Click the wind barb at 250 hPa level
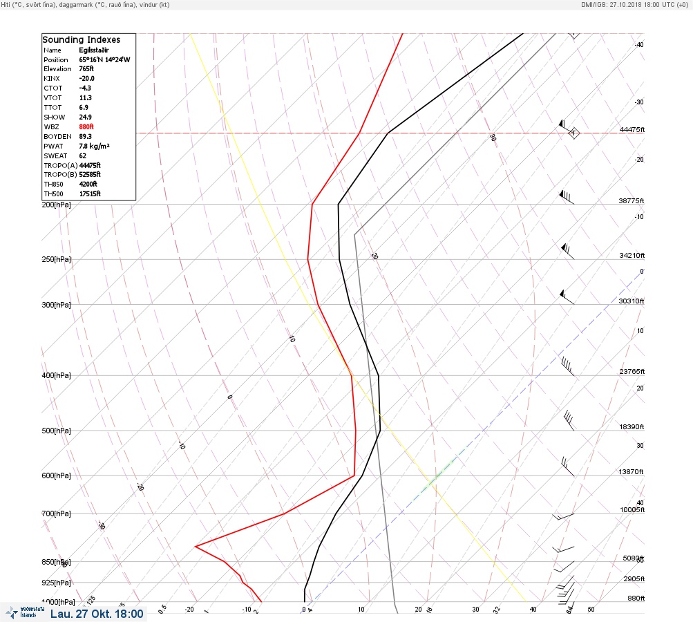Screen dimensions: 693x622 point(567,251)
